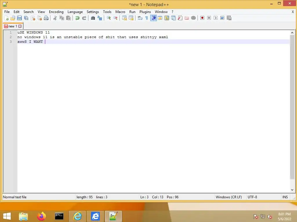Click the Redo toolbar icon

(x=84, y=18)
